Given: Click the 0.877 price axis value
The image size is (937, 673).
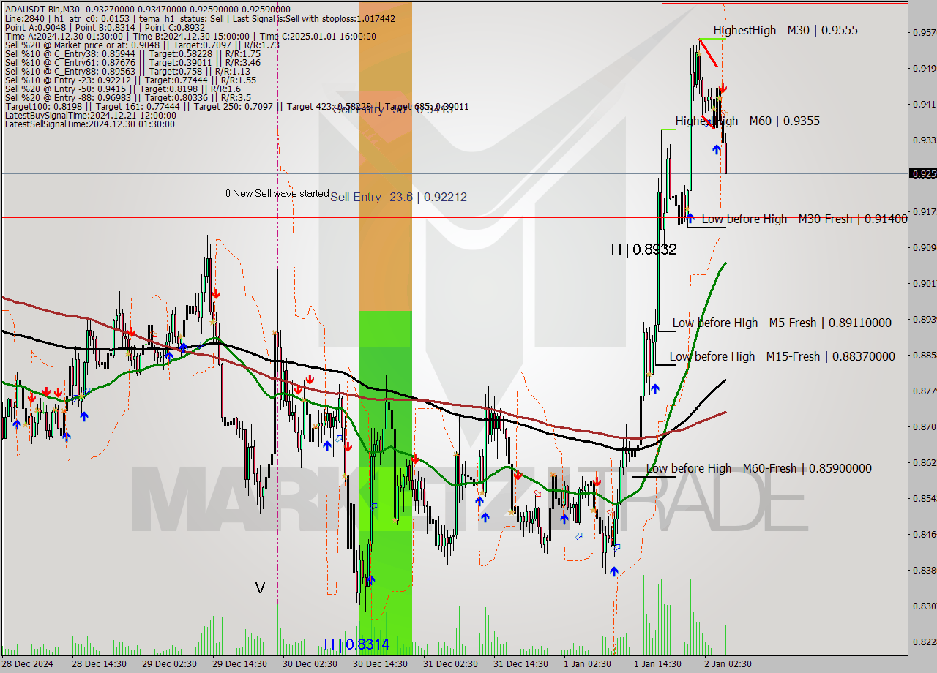Looking at the screenshot, I should (x=923, y=391).
